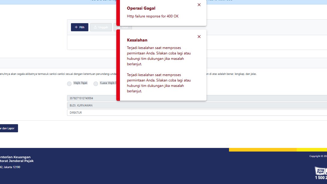The image size is (327, 184).
Task: Click the Operasi Gagal heading text
Action: [141, 8]
